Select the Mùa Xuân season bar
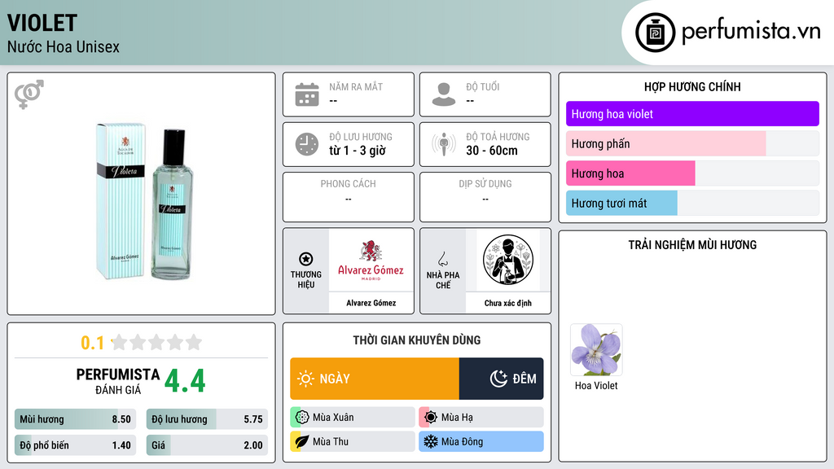The image size is (834, 469). (x=353, y=418)
